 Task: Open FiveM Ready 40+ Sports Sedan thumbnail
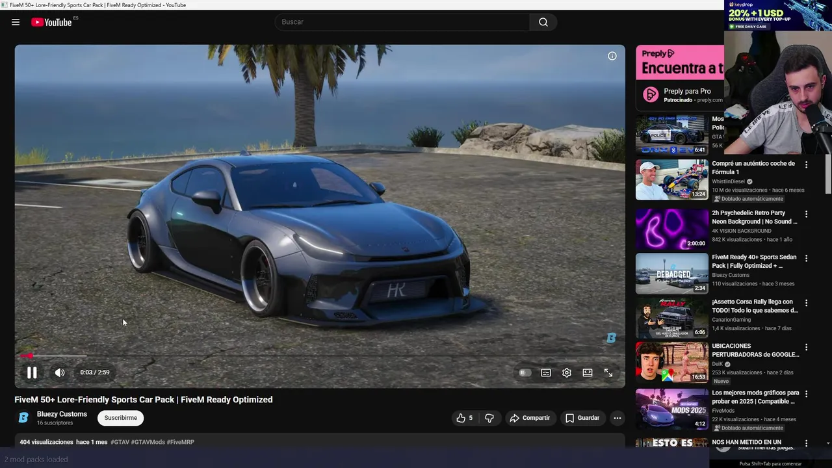671,273
